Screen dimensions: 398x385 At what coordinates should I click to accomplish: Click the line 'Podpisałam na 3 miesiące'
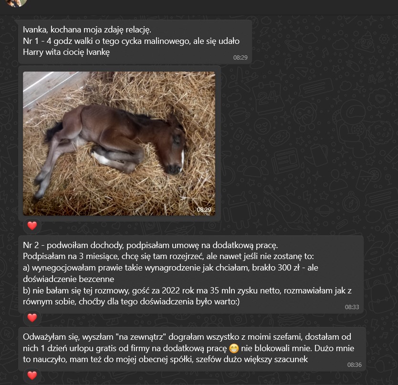tap(168, 256)
